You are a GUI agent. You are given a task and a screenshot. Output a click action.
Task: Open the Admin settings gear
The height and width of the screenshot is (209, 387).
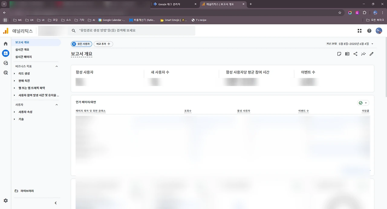tap(5, 201)
